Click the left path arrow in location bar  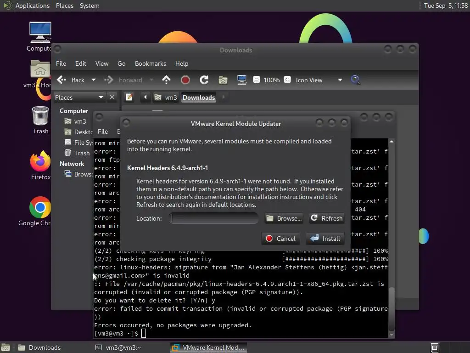[x=145, y=97]
